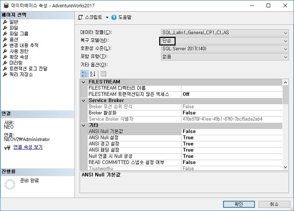Screen dimensions: 294x211
Task: Open the 트랜잭션 로그 전달 page
Action: pyautogui.click(x=28, y=69)
